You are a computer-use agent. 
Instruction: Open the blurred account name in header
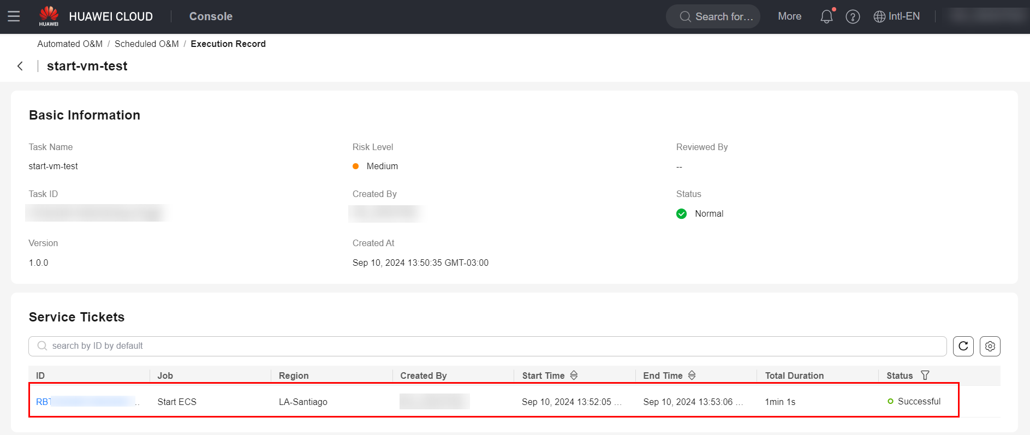pyautogui.click(x=987, y=16)
